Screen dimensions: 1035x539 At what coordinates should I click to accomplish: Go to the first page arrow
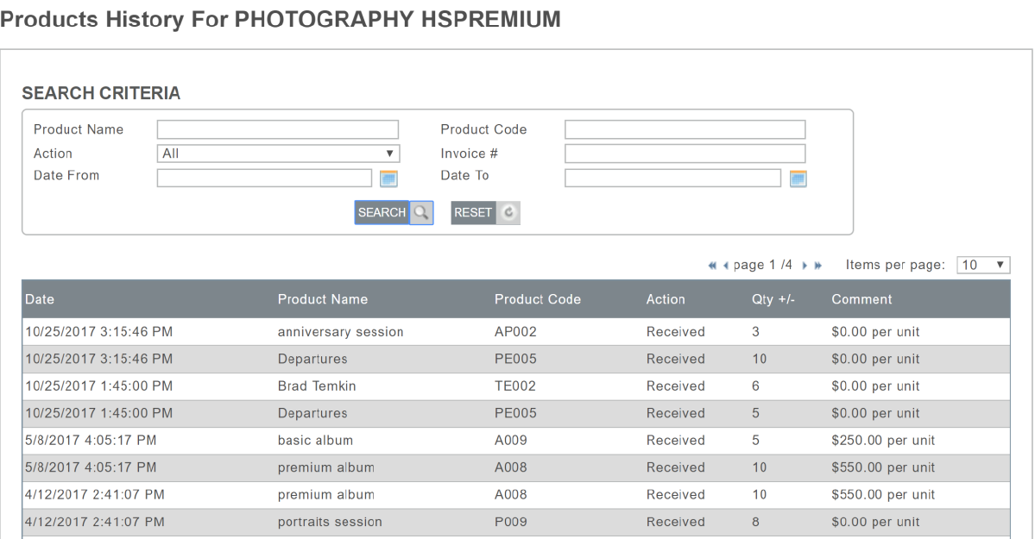coord(711,266)
